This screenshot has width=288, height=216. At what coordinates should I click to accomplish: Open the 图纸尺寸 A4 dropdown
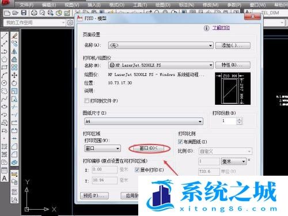(x=143, y=122)
